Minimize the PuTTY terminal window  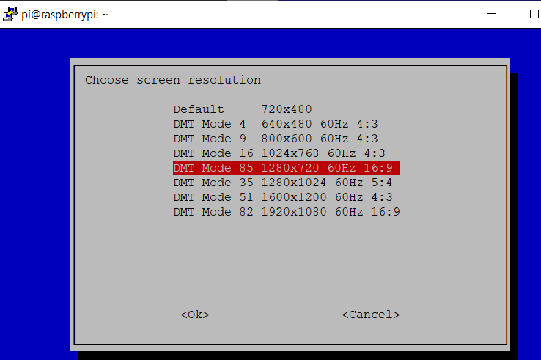[490, 14]
